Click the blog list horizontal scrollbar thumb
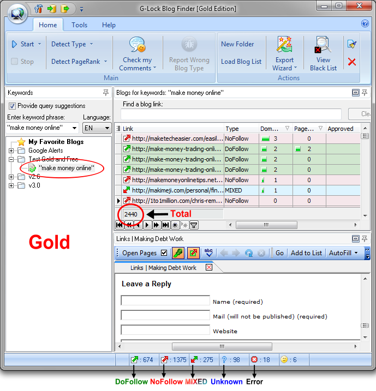Viewport: 376px width, 391px height. (266, 225)
